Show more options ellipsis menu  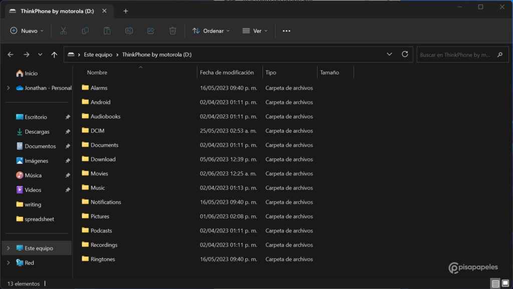[x=287, y=31]
